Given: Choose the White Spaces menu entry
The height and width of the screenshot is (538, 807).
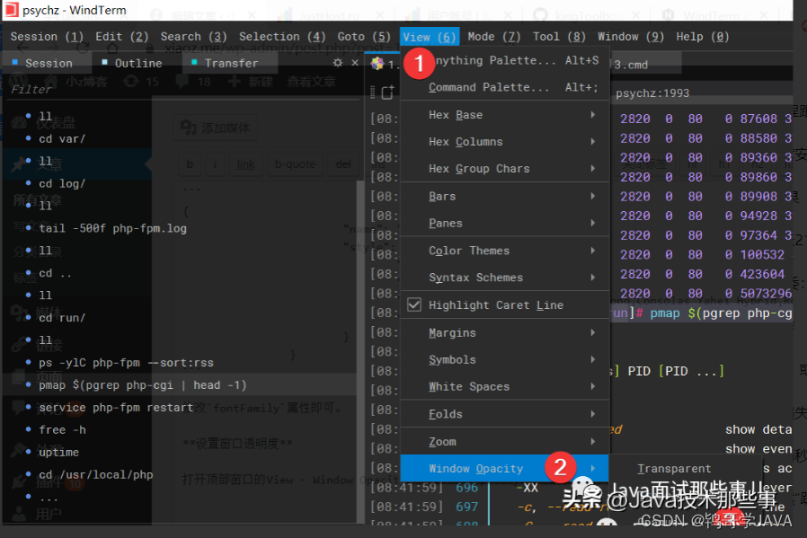Looking at the screenshot, I should (504, 386).
